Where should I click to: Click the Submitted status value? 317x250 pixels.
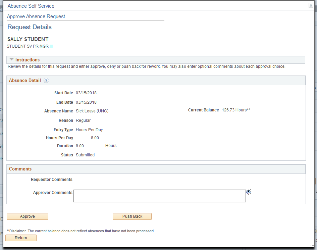click(85, 155)
